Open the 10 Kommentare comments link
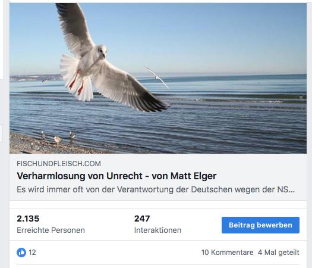 [x=227, y=253]
